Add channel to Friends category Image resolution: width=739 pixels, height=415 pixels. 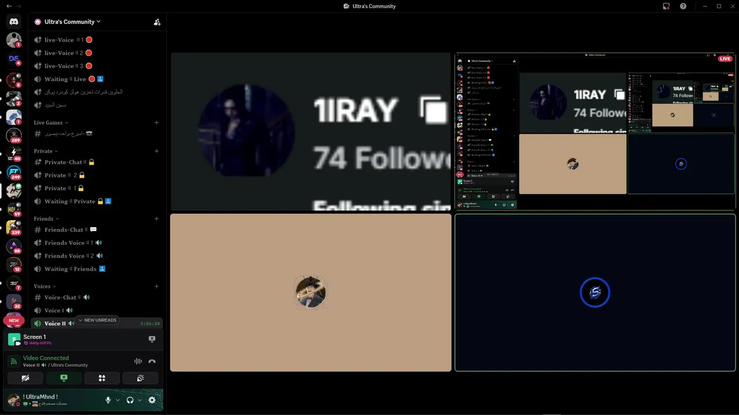pos(156,218)
